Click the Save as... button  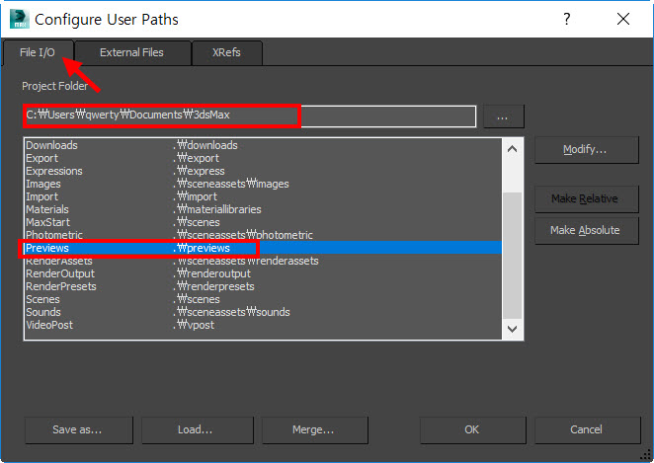pyautogui.click(x=78, y=429)
